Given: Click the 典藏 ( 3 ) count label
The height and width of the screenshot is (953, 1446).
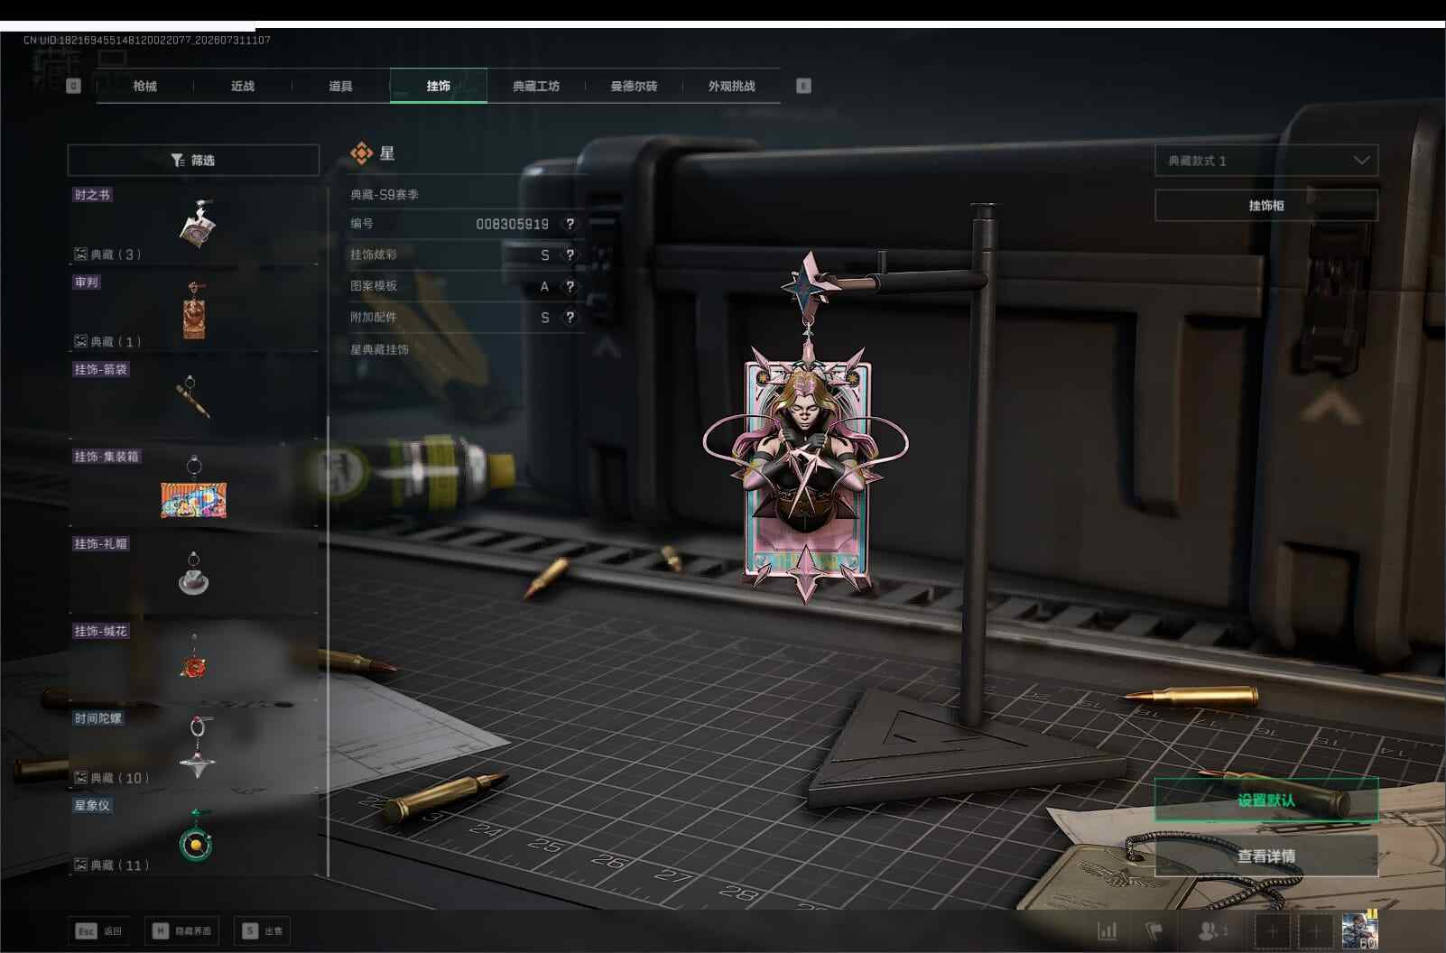Looking at the screenshot, I should 116,254.
